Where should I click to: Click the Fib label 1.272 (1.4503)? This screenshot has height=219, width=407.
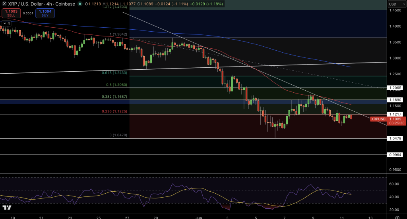point(114,7)
